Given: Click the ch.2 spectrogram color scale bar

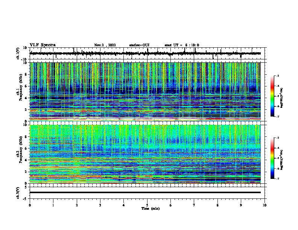Looking at the screenshot, I should click(x=272, y=158).
